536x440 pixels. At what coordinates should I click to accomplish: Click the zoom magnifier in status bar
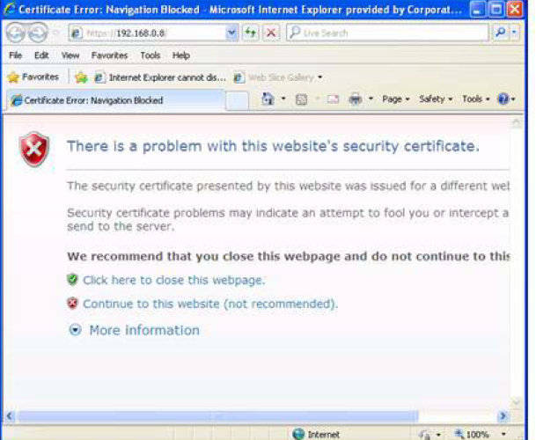point(459,434)
